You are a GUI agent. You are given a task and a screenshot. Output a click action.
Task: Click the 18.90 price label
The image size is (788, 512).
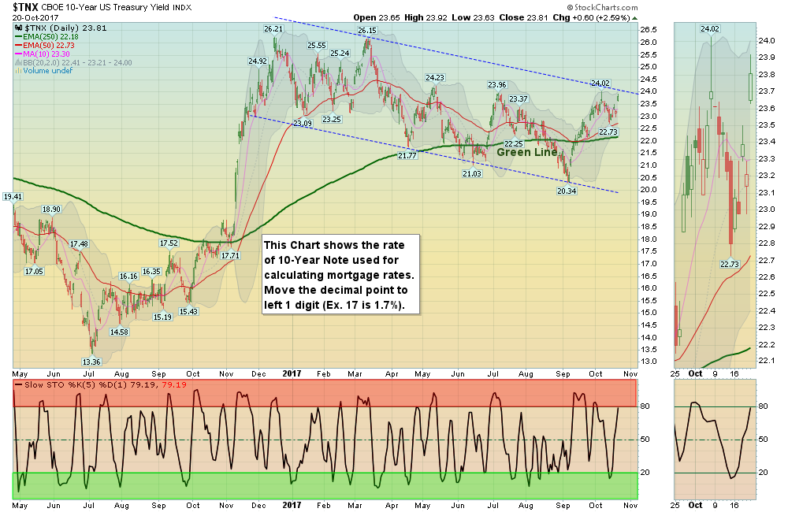[x=51, y=210]
